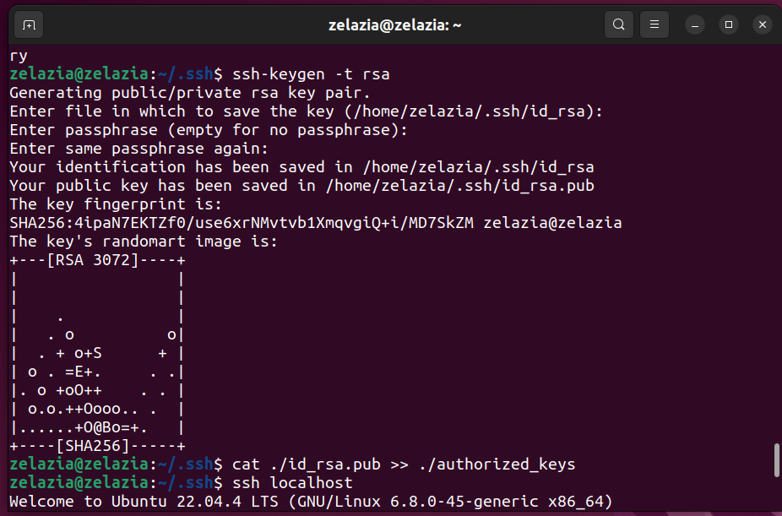Click the Enter same passphrase again line
The image size is (782, 516).
click(x=138, y=149)
